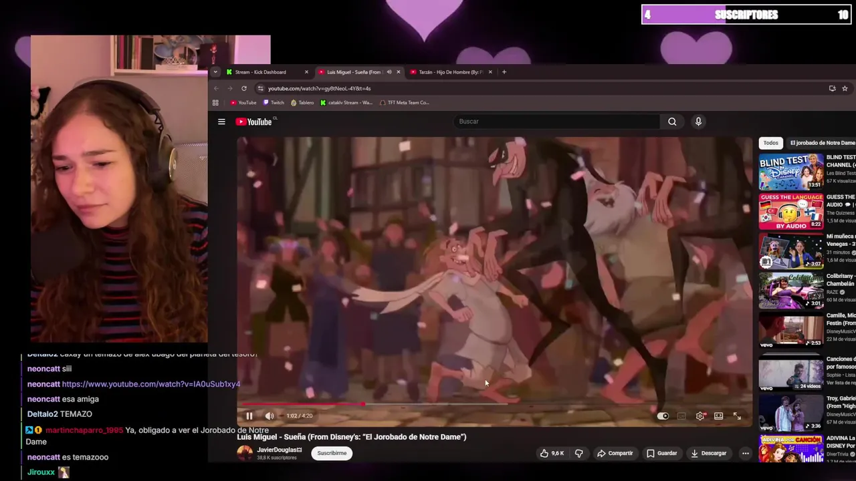
Task: Click the martinchaparro_1995 chat username
Action: click(x=84, y=430)
